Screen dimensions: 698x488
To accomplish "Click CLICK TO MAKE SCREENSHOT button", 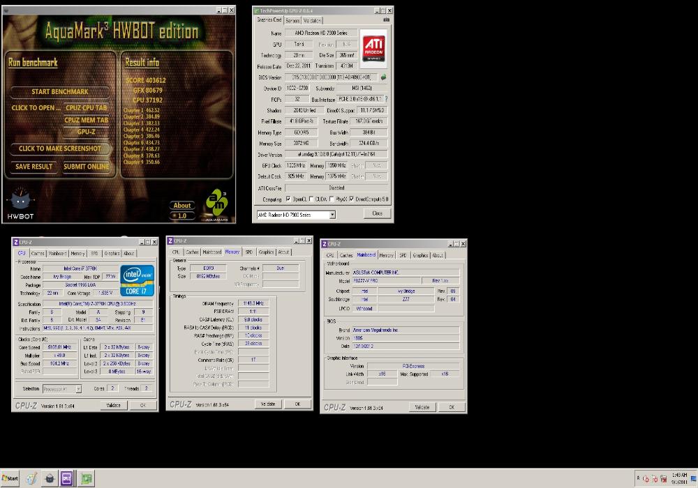I will point(59,148).
